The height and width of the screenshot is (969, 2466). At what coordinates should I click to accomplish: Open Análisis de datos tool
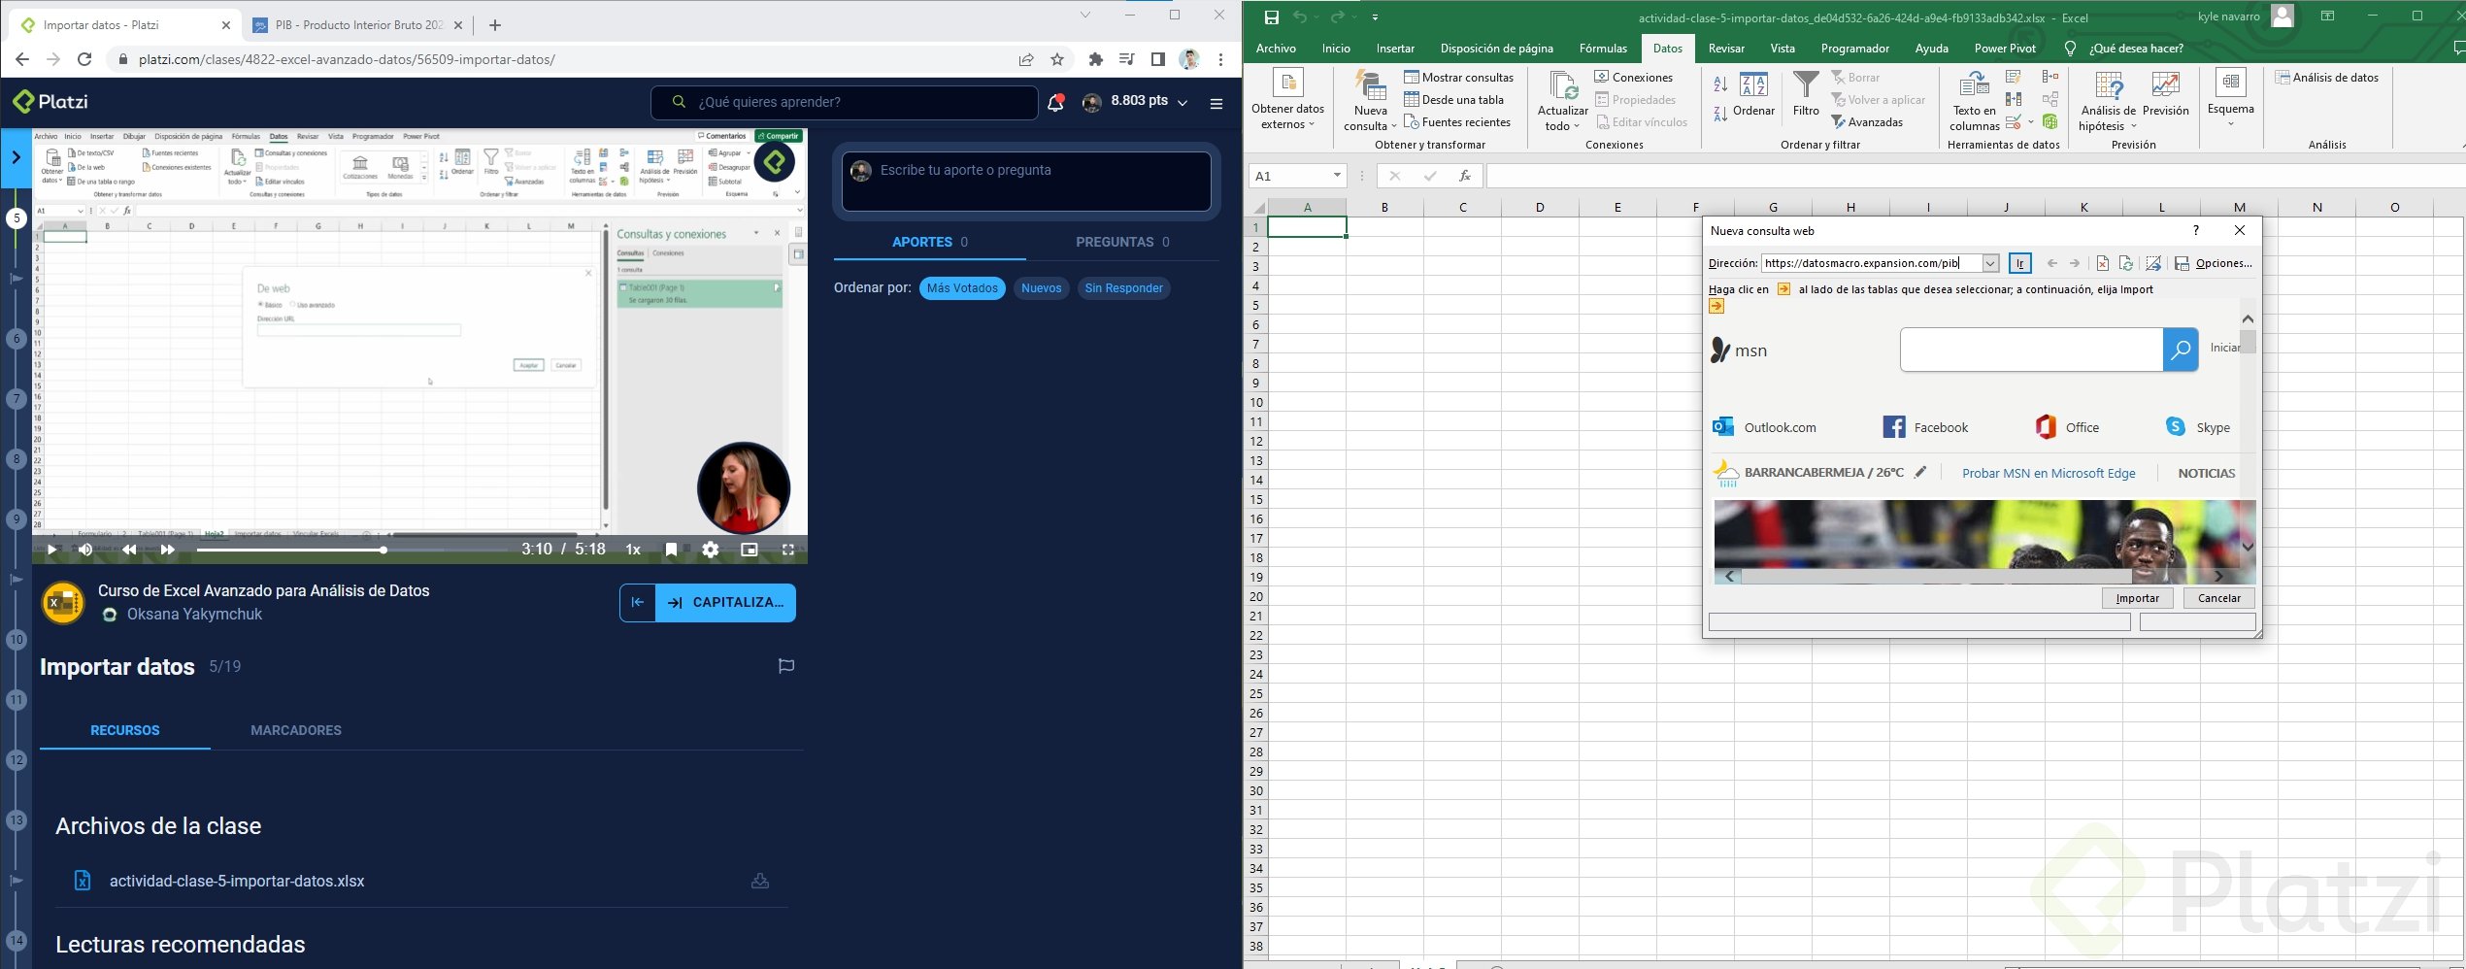click(x=2327, y=78)
